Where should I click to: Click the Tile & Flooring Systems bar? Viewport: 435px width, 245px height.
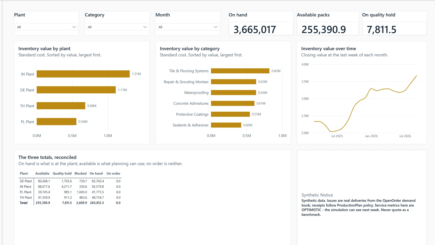click(240, 71)
